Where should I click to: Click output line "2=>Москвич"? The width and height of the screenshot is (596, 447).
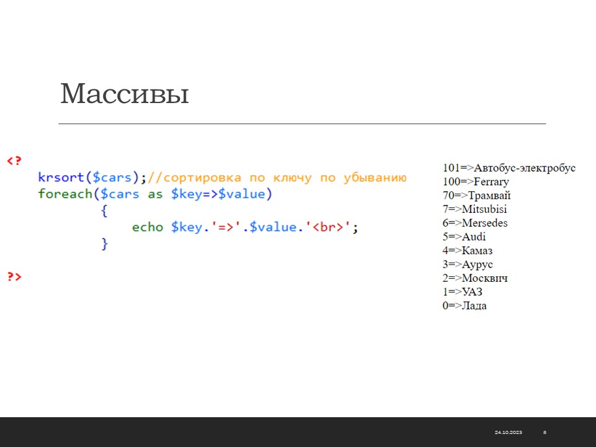point(475,278)
